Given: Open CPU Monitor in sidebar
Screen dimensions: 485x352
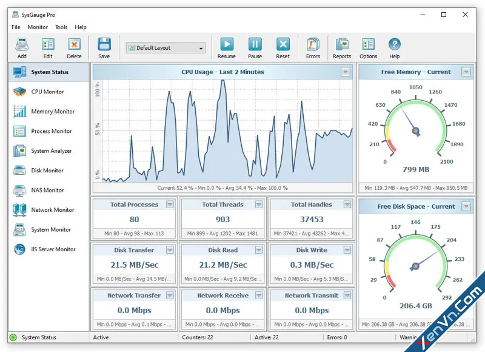Looking at the screenshot, I should coord(49,92).
